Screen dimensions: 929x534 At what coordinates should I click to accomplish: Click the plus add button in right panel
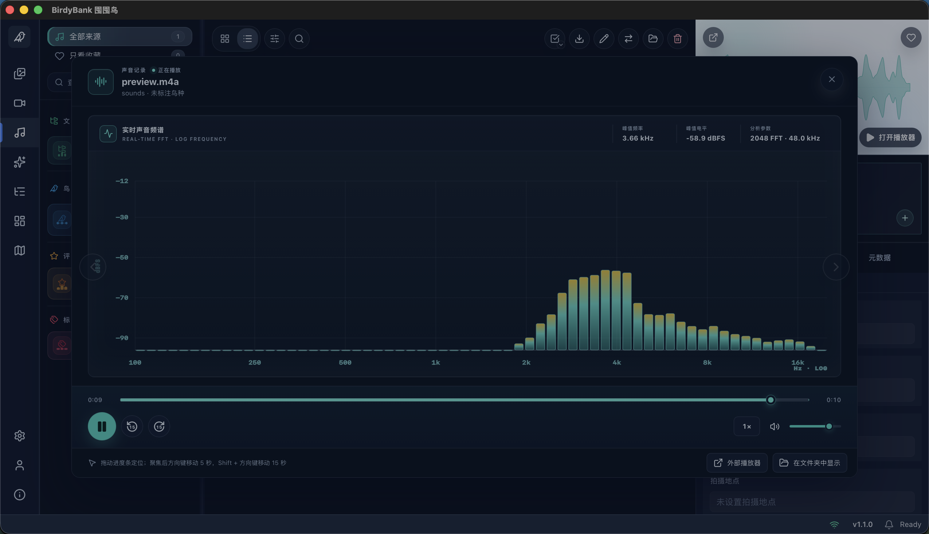[905, 218]
